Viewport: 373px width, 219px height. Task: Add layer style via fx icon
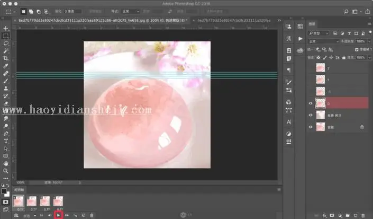pos(324,215)
